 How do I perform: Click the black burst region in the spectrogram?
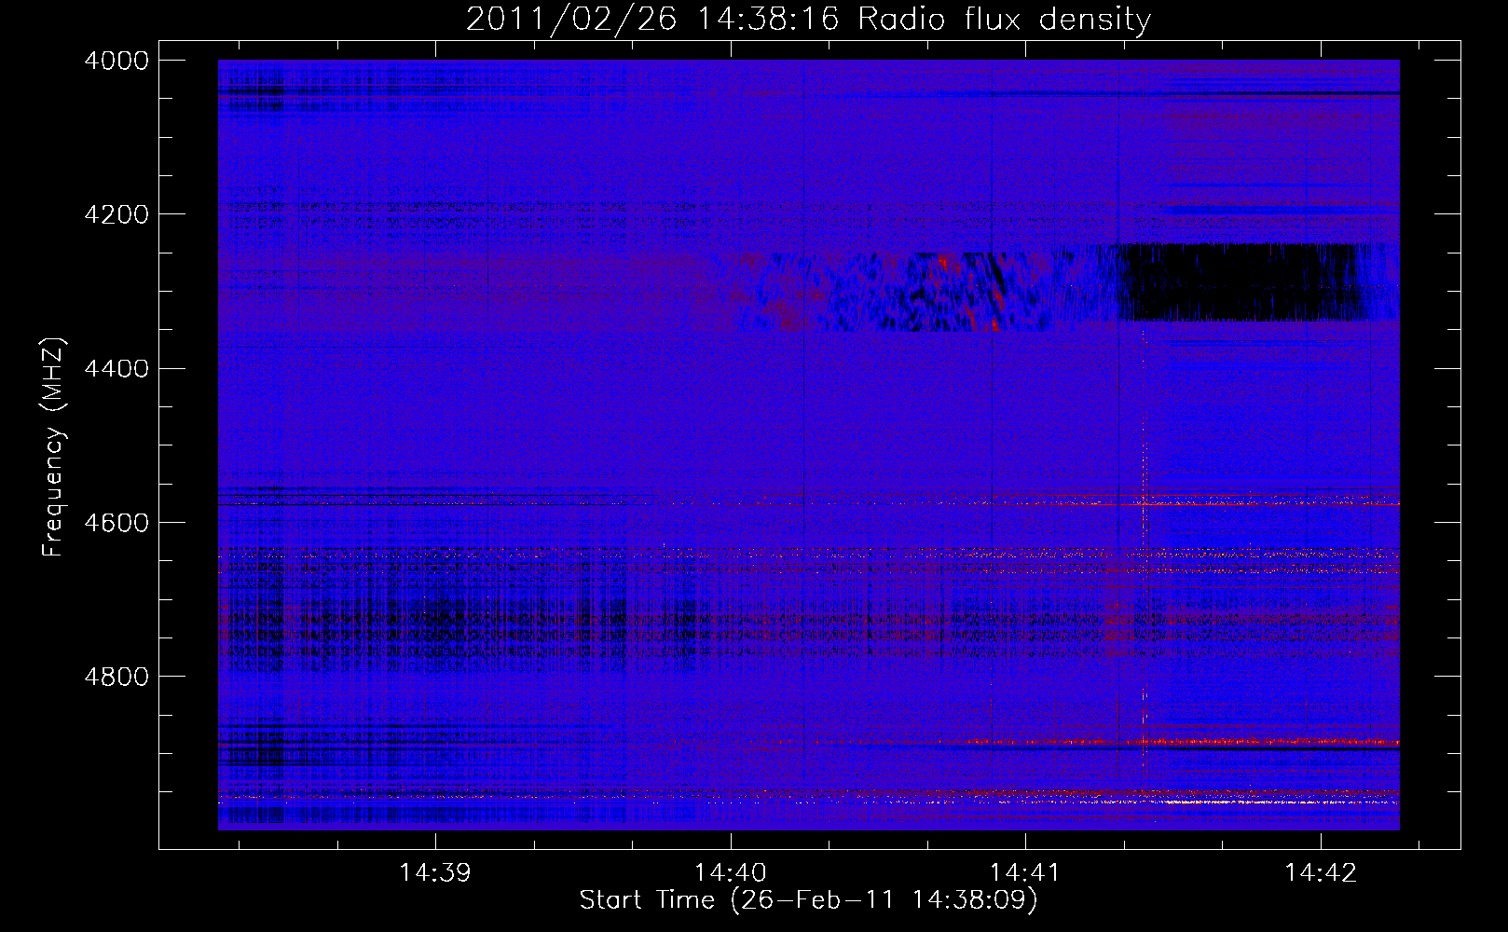(1240, 282)
